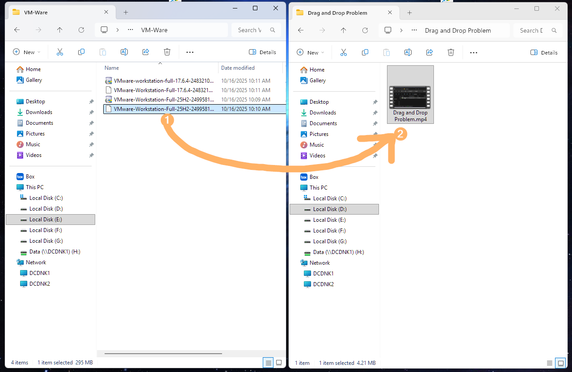
Task: Expand hidden path ellipsis in Drag and Drop Problem address bar
Action: [x=414, y=30]
